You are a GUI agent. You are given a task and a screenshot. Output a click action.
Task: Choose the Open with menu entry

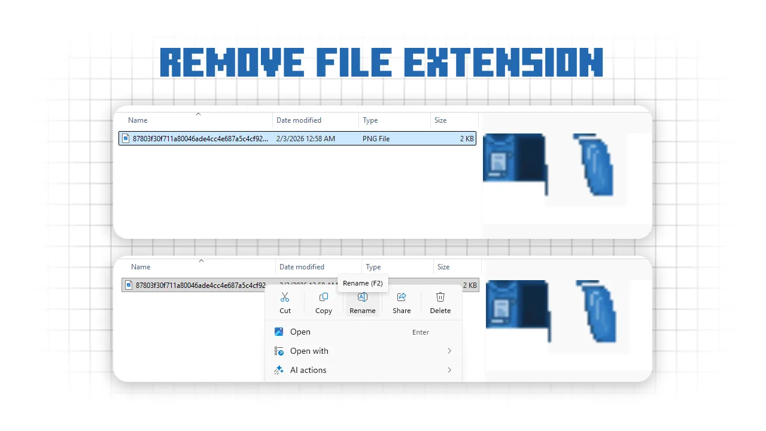point(309,351)
